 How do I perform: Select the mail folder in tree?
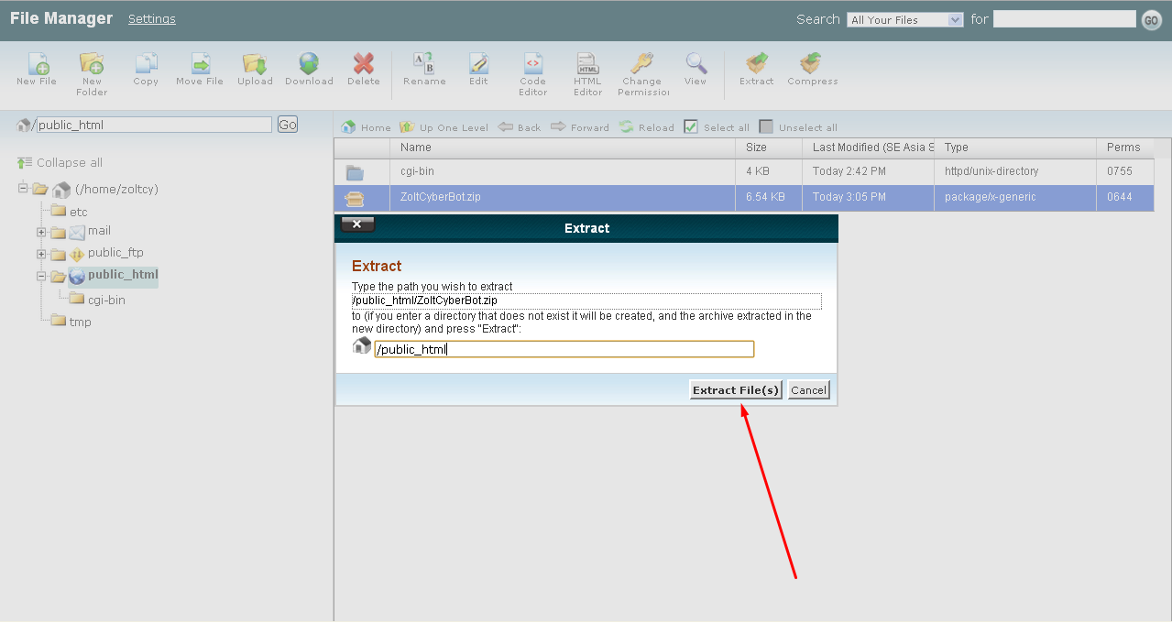[x=99, y=230]
